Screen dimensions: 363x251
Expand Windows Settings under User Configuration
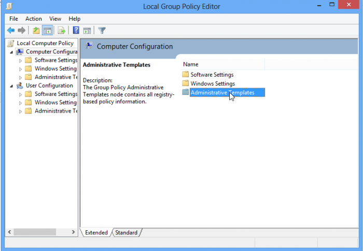click(x=20, y=103)
